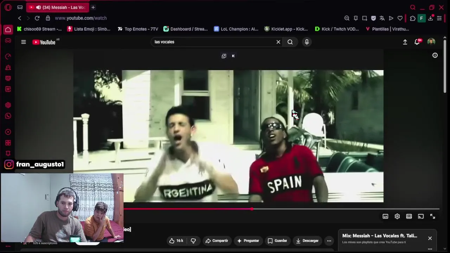Image resolution: width=450 pixels, height=253 pixels.
Task: Reload the YouTube page
Action: (x=37, y=18)
